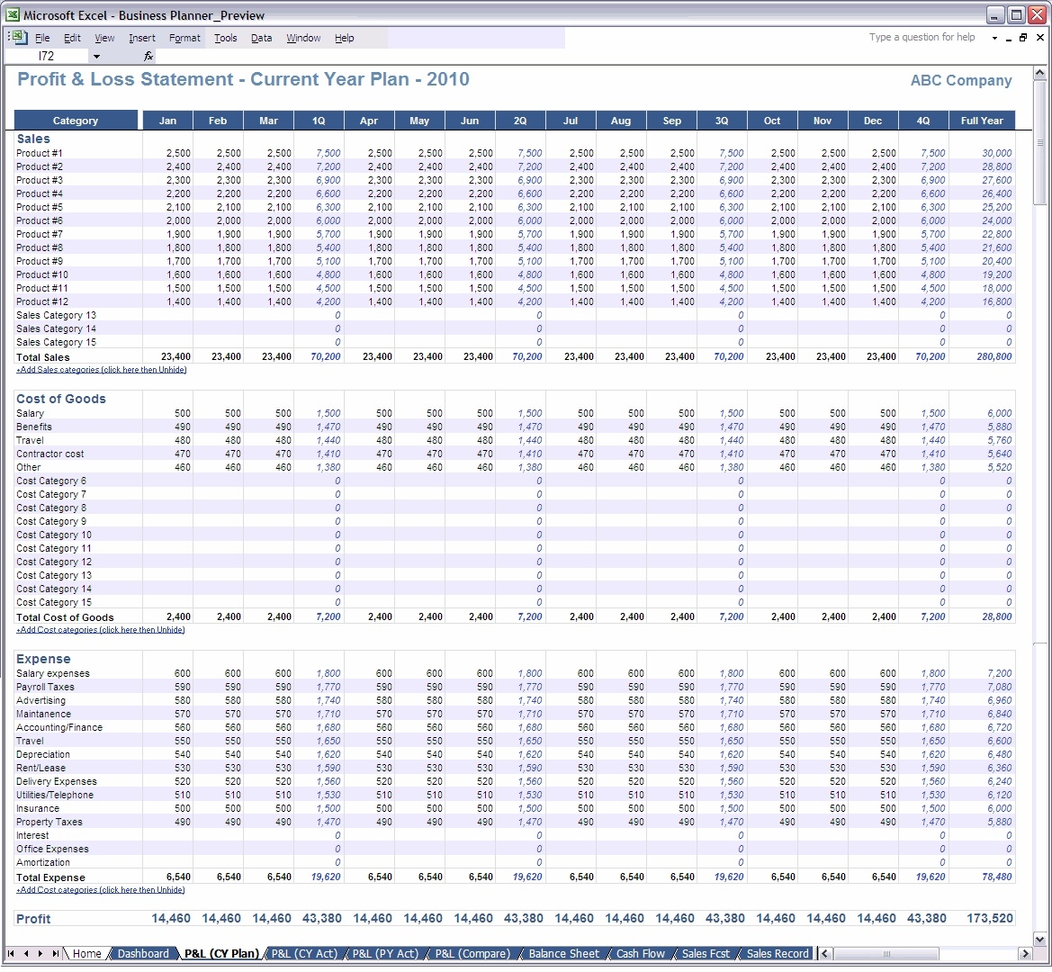1052x972 pixels.
Task: Open the 'Type a question for help' dropdown
Action: click(995, 37)
